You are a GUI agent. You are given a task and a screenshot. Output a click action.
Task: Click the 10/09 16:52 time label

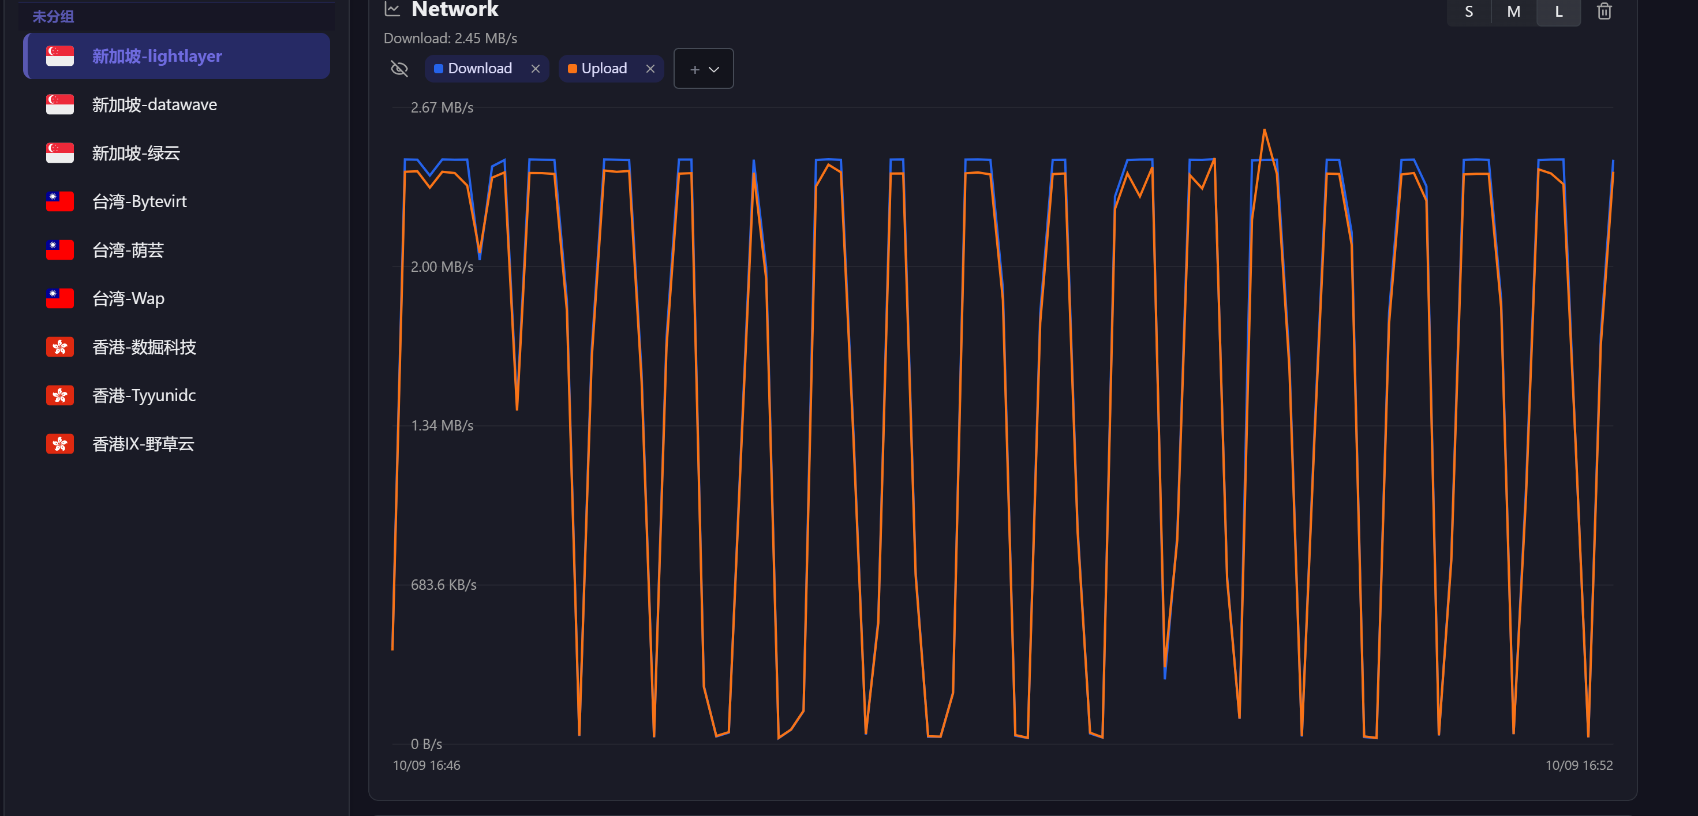click(1579, 765)
